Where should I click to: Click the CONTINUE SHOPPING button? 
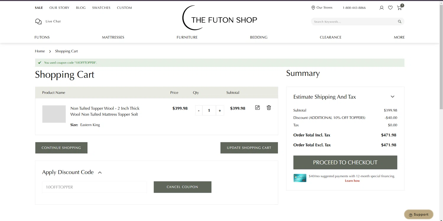pos(61,148)
